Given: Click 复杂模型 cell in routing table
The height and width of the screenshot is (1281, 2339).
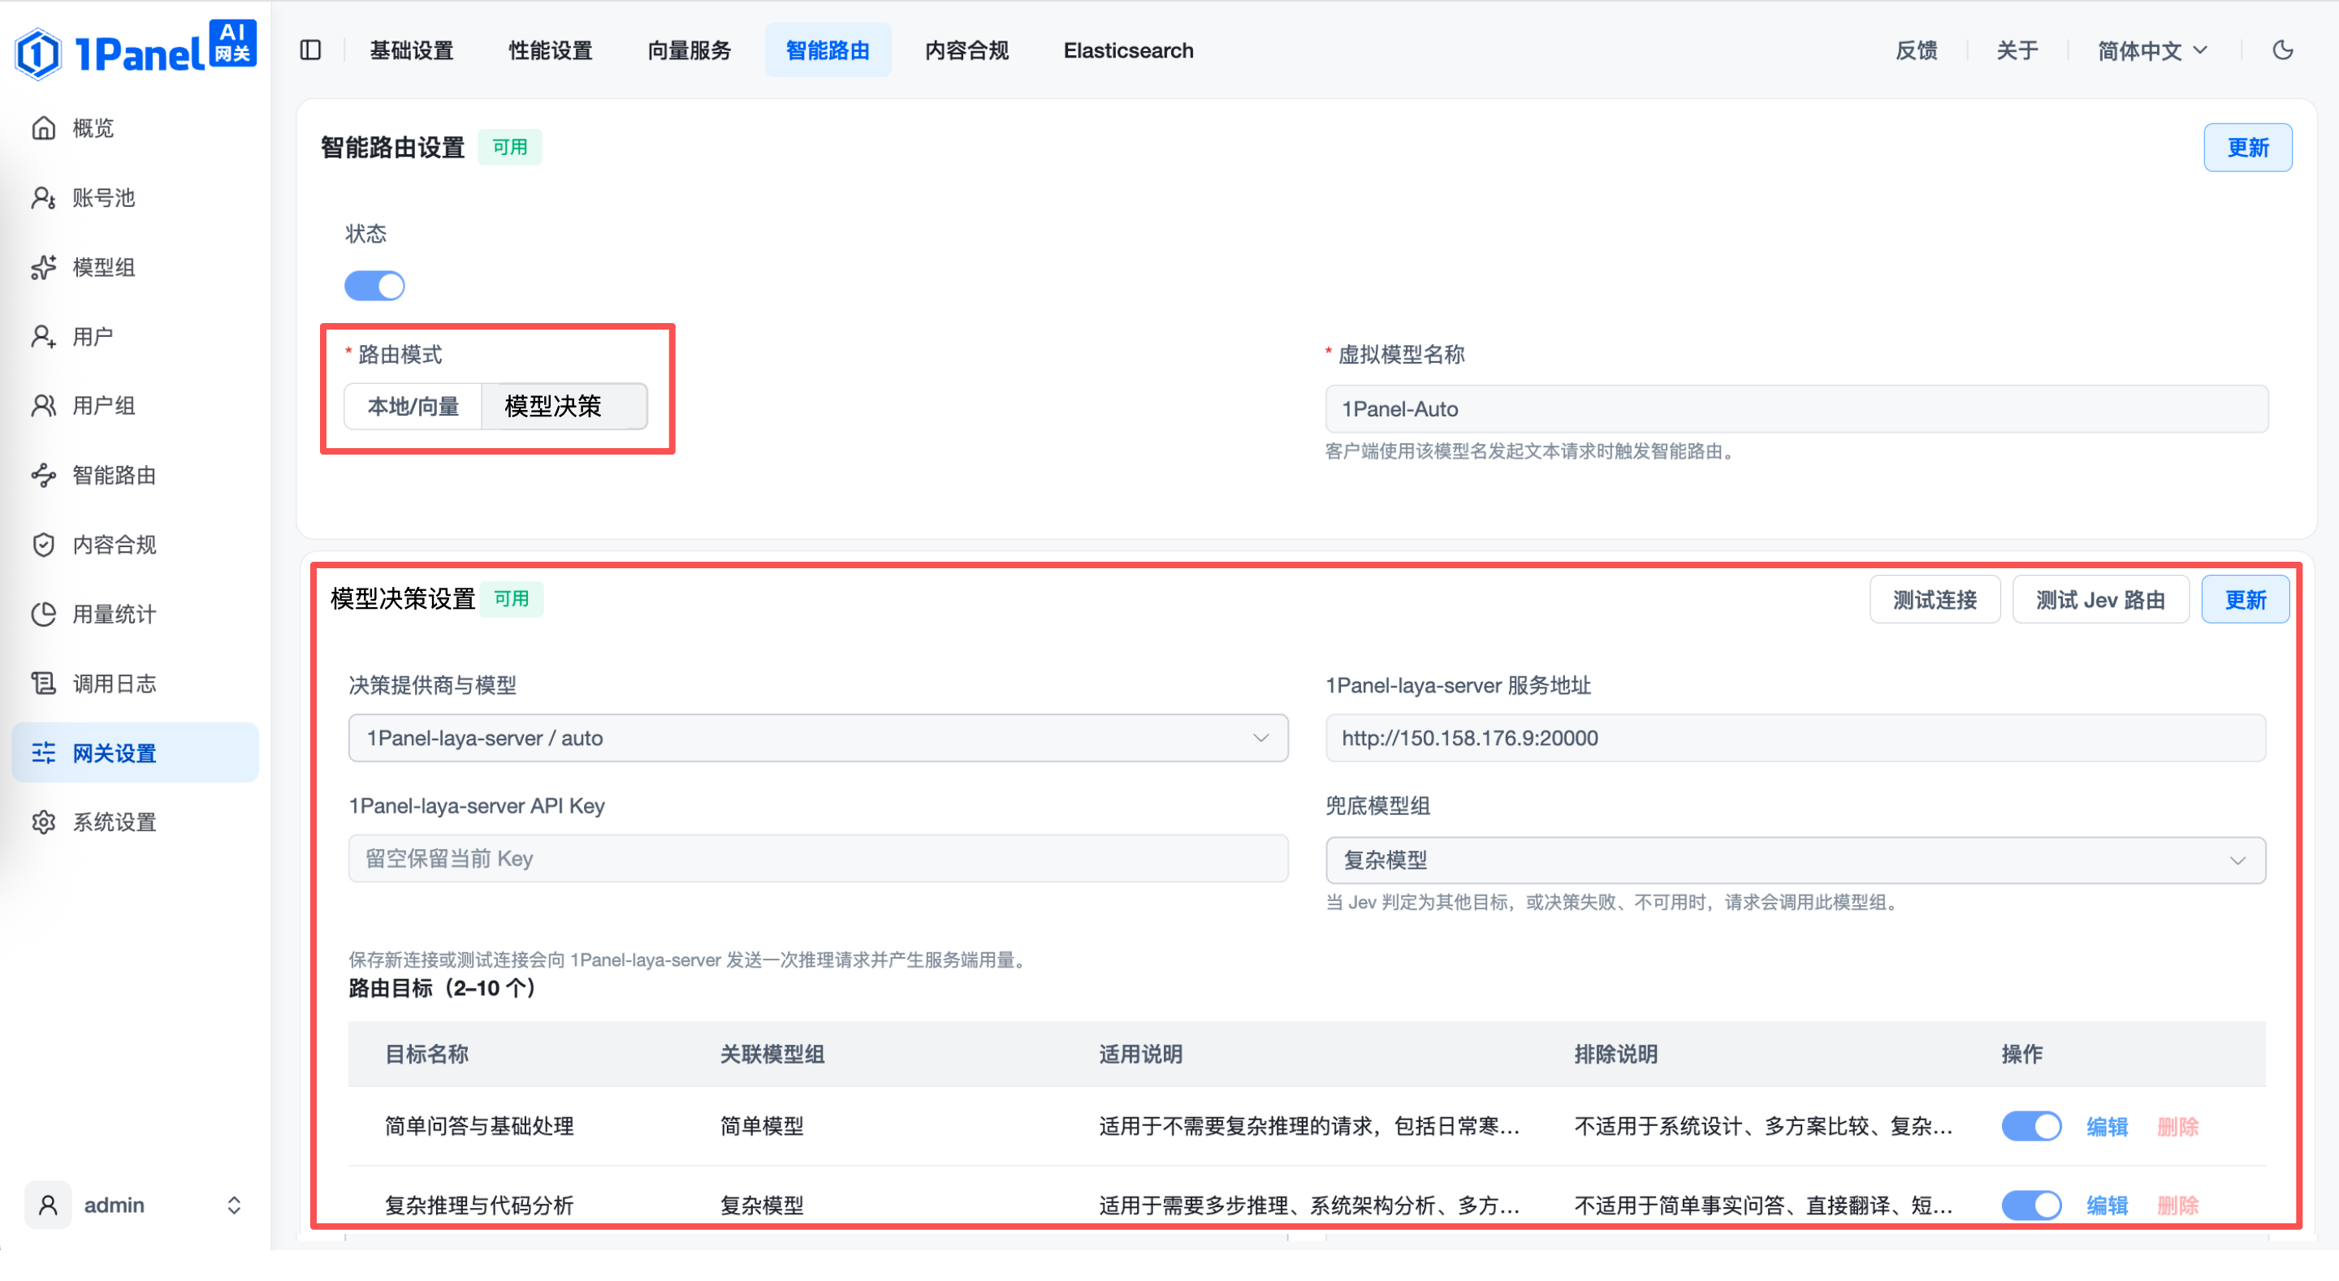Looking at the screenshot, I should coord(761,1206).
